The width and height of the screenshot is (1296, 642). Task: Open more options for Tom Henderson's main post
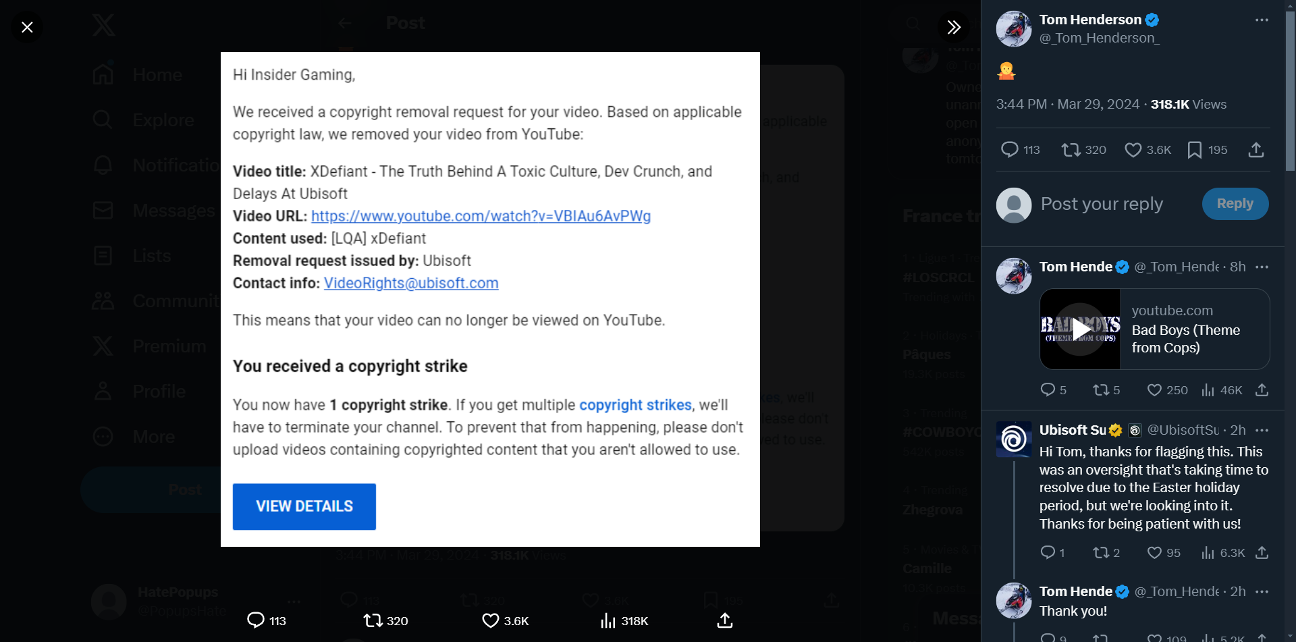click(1262, 20)
